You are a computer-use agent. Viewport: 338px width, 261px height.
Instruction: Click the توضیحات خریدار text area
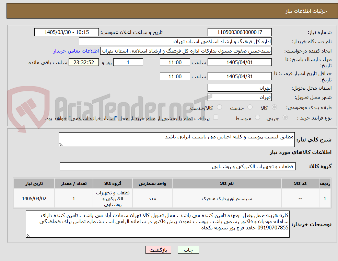(x=158, y=224)
